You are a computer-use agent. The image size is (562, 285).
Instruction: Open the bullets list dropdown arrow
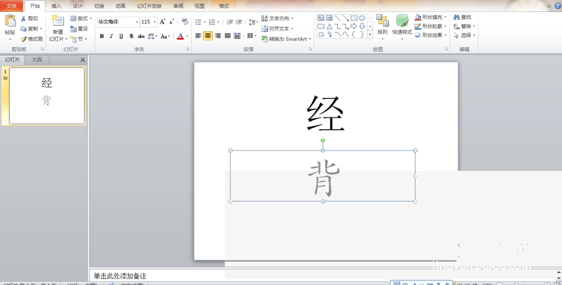point(205,22)
